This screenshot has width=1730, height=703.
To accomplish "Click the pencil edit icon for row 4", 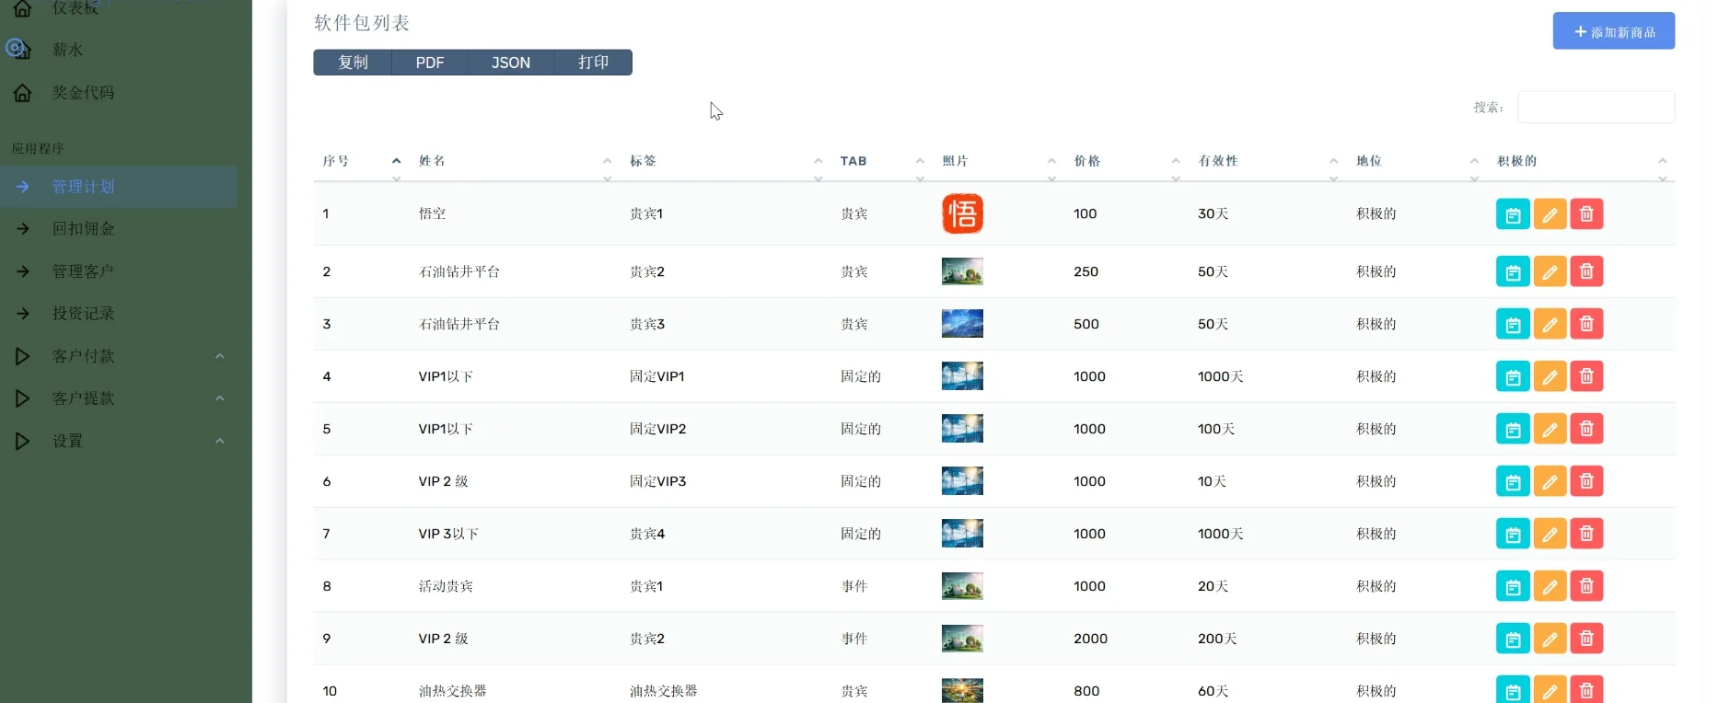I will tap(1550, 377).
